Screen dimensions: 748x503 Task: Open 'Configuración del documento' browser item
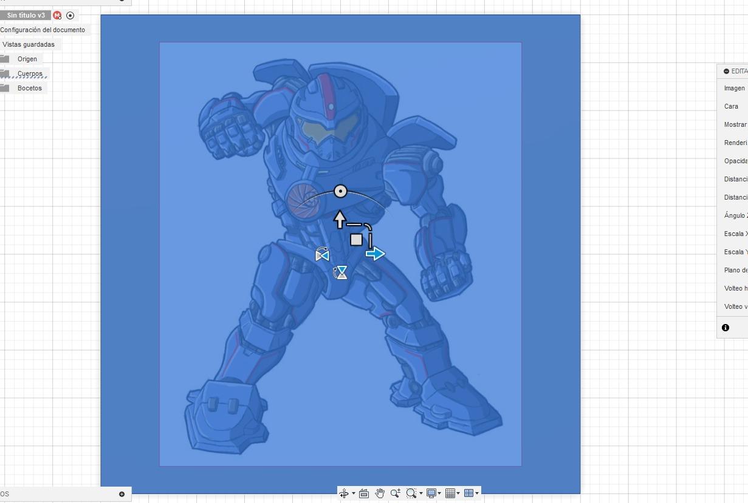pos(43,30)
